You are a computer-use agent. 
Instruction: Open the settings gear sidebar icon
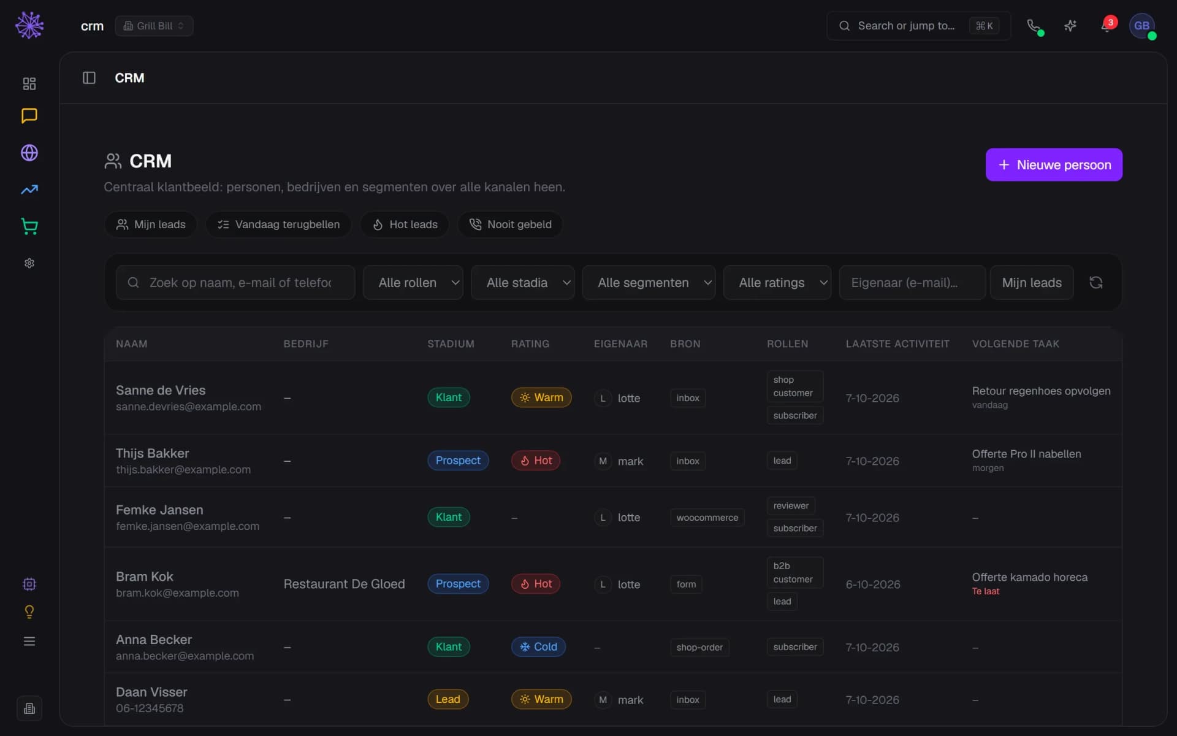click(x=29, y=263)
